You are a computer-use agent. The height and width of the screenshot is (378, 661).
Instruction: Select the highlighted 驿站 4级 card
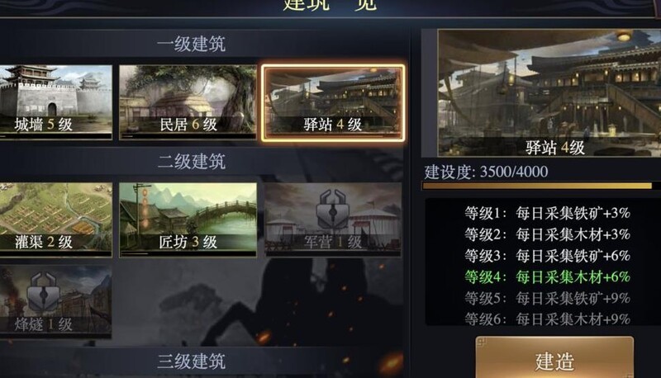pos(333,102)
